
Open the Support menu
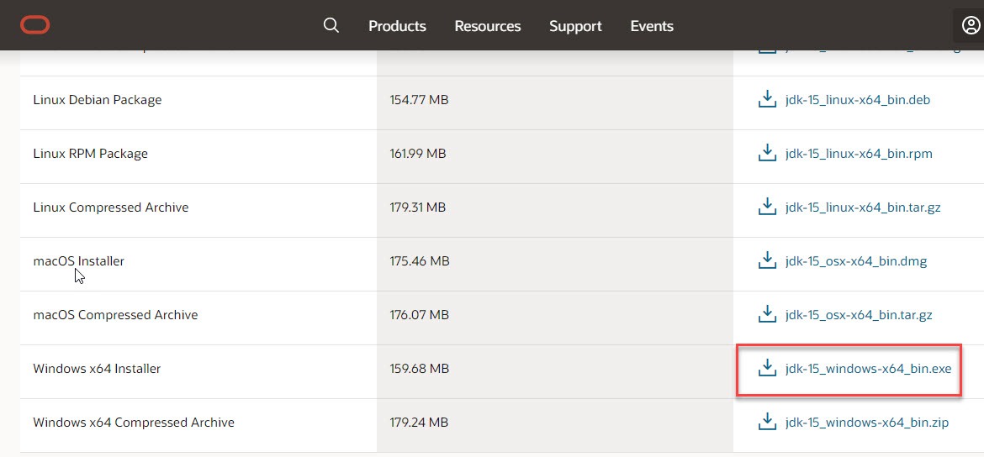(x=575, y=26)
